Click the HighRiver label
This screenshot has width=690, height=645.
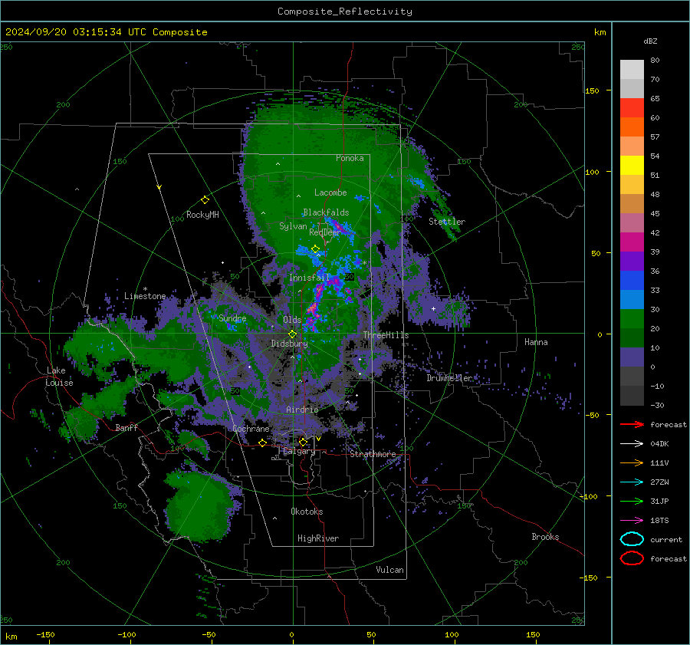click(318, 538)
